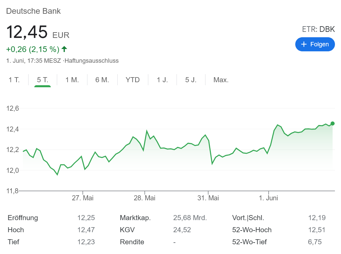Choose the 5 J. five-year range
The height and width of the screenshot is (254, 341).
[191, 80]
